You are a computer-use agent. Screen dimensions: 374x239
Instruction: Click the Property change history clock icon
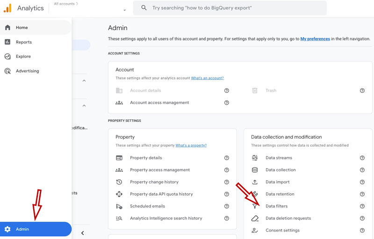[x=119, y=182]
